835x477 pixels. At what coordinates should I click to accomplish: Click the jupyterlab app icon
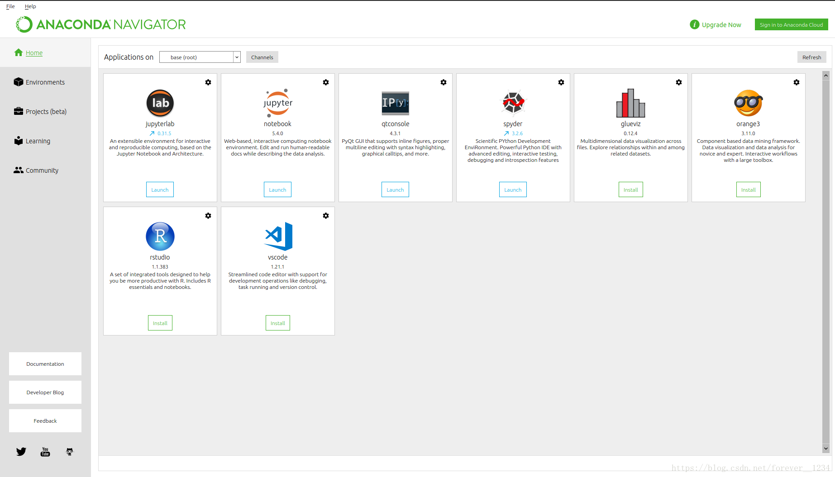point(160,103)
